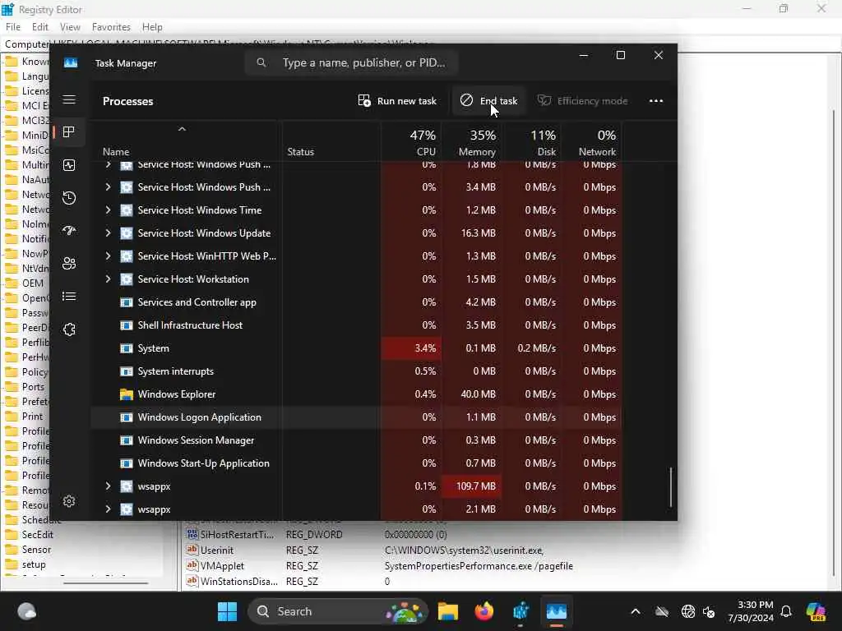
Task: Select Shell Infrastructure Host process
Action: (357, 325)
